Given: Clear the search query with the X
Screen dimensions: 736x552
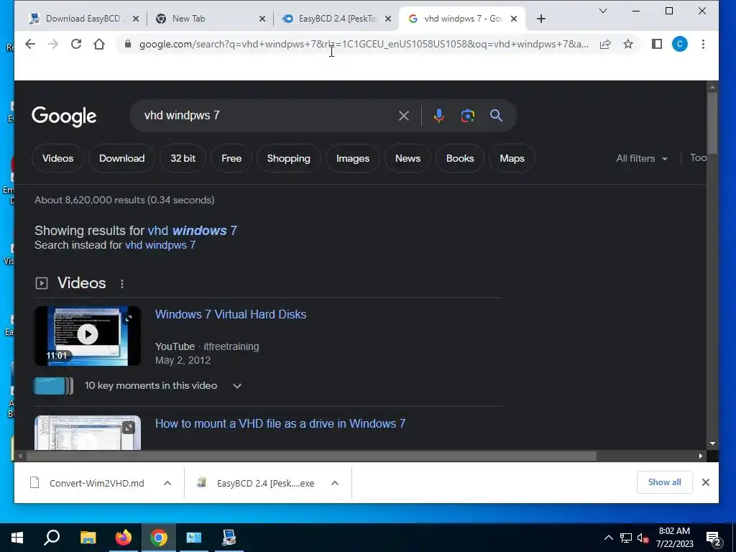Looking at the screenshot, I should [x=404, y=116].
